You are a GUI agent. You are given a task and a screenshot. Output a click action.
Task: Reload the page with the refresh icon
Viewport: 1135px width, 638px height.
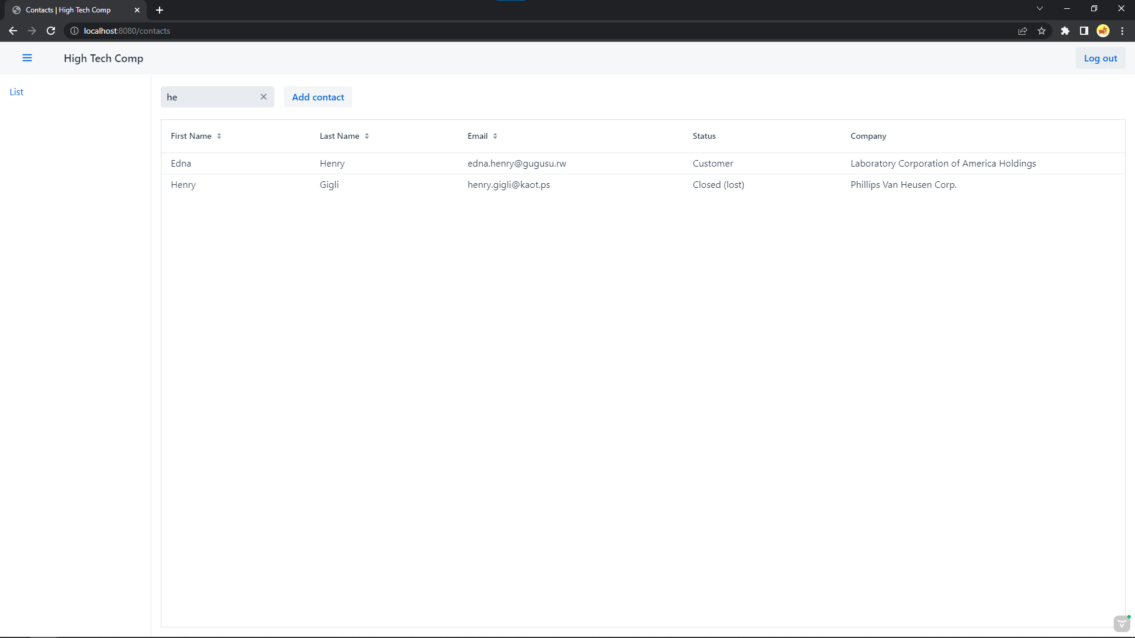[x=51, y=31]
